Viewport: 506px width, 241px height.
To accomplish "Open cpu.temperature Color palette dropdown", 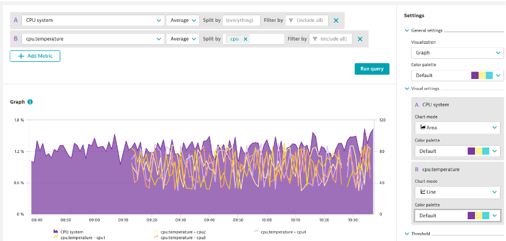I will [x=458, y=216].
